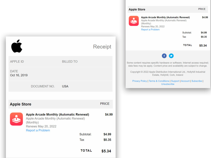The height and width of the screenshot is (158, 211).
Task: Click the "PRICE" header in the receipt with footer
Action: point(202,9)
